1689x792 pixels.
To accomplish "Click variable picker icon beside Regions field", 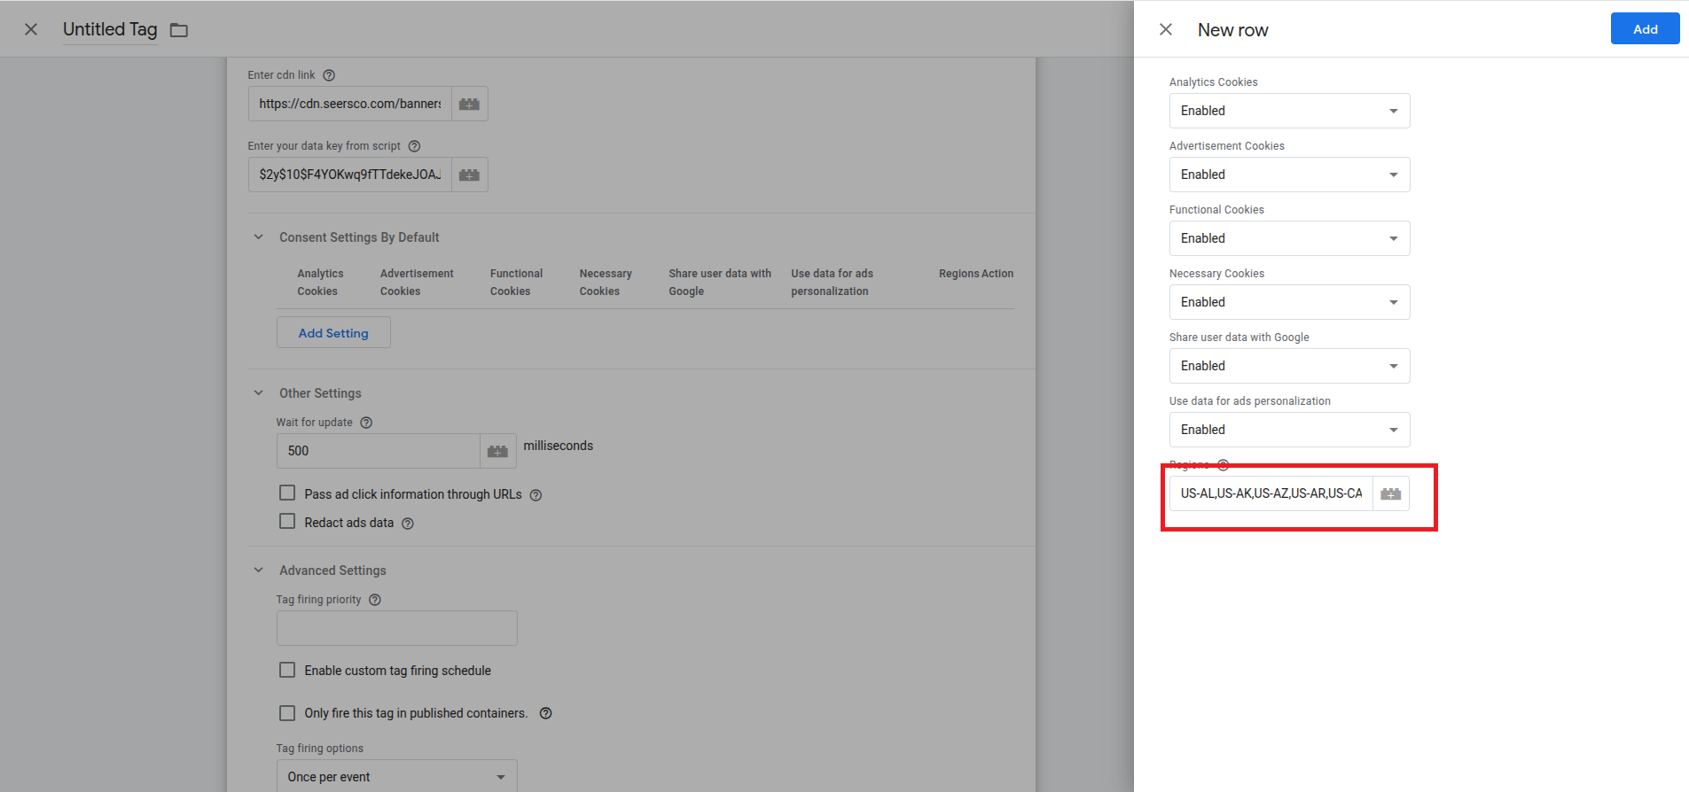I will pyautogui.click(x=1390, y=493).
